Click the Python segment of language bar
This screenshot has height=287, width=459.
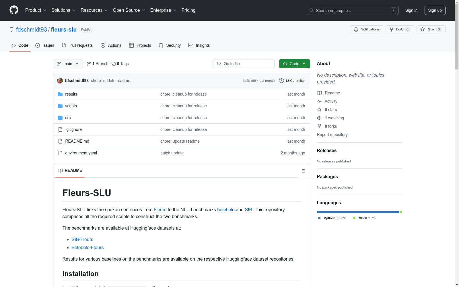click(x=358, y=212)
